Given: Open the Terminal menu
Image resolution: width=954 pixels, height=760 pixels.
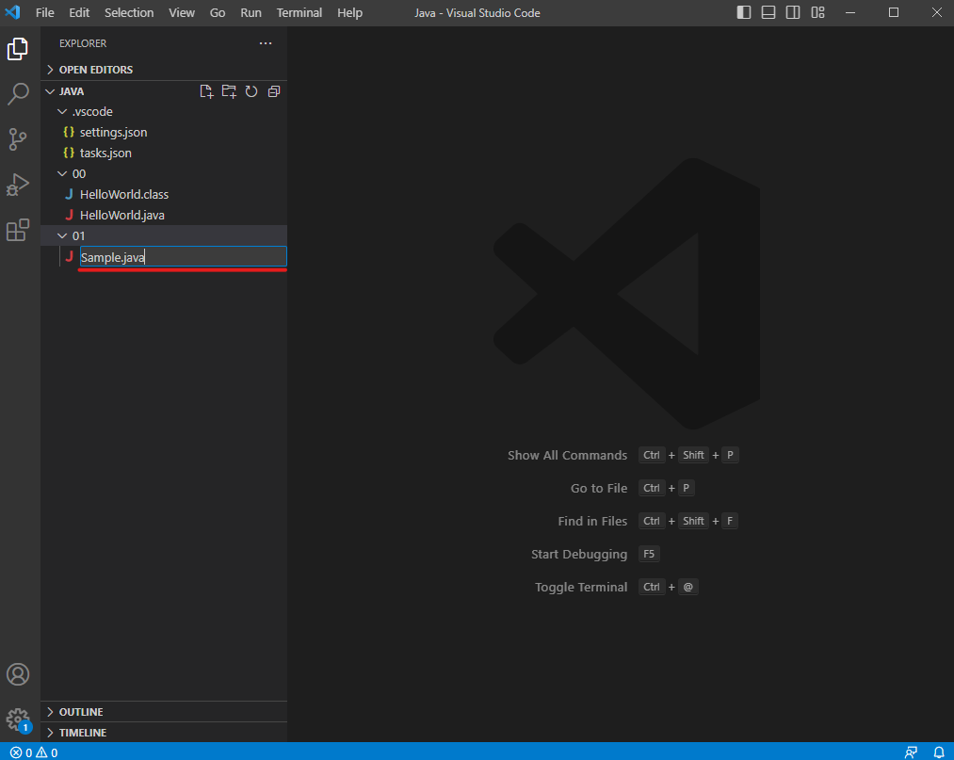Looking at the screenshot, I should tap(299, 12).
